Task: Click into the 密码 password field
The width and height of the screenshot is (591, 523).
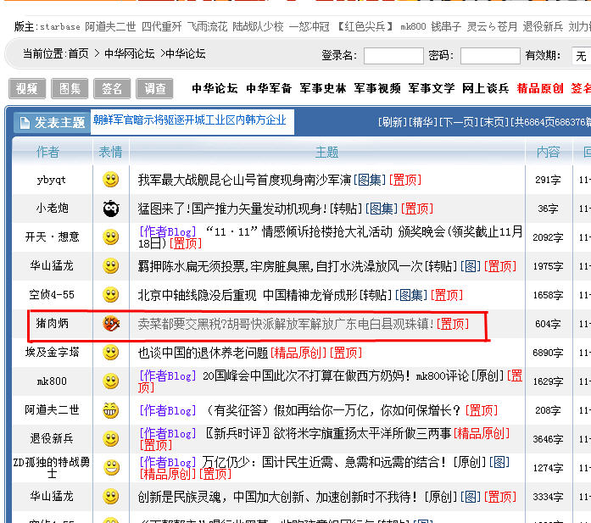Action: point(489,56)
